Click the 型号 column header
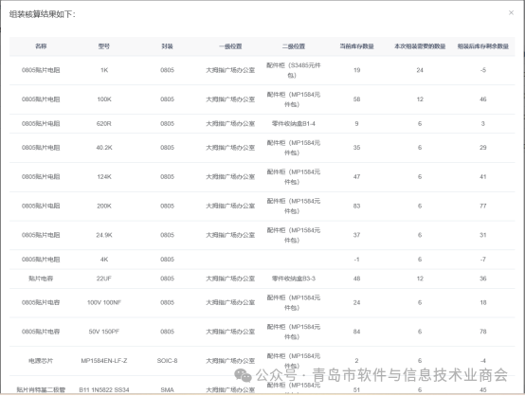The width and height of the screenshot is (525, 396). pyautogui.click(x=104, y=46)
